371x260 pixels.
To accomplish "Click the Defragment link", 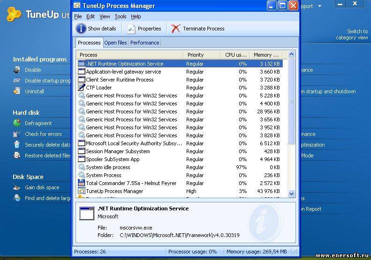I will pos(38,123).
